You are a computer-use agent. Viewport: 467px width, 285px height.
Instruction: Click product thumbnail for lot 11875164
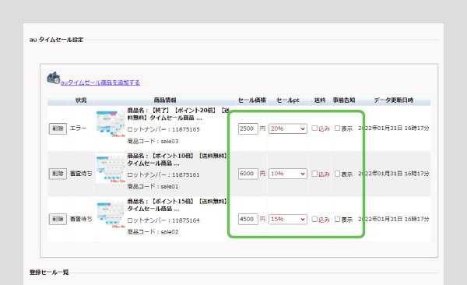point(111,215)
